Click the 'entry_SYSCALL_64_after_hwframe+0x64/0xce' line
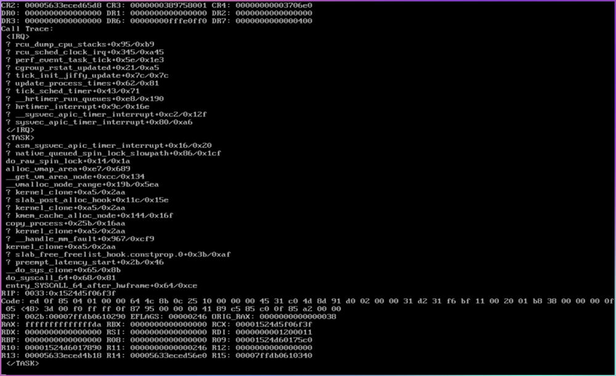 tap(102, 286)
